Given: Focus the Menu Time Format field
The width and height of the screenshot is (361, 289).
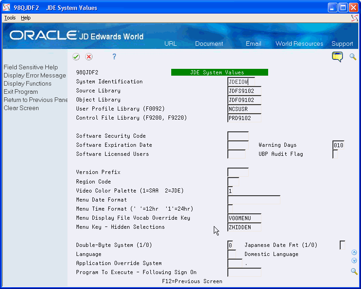Looking at the screenshot, I should click(230, 209).
